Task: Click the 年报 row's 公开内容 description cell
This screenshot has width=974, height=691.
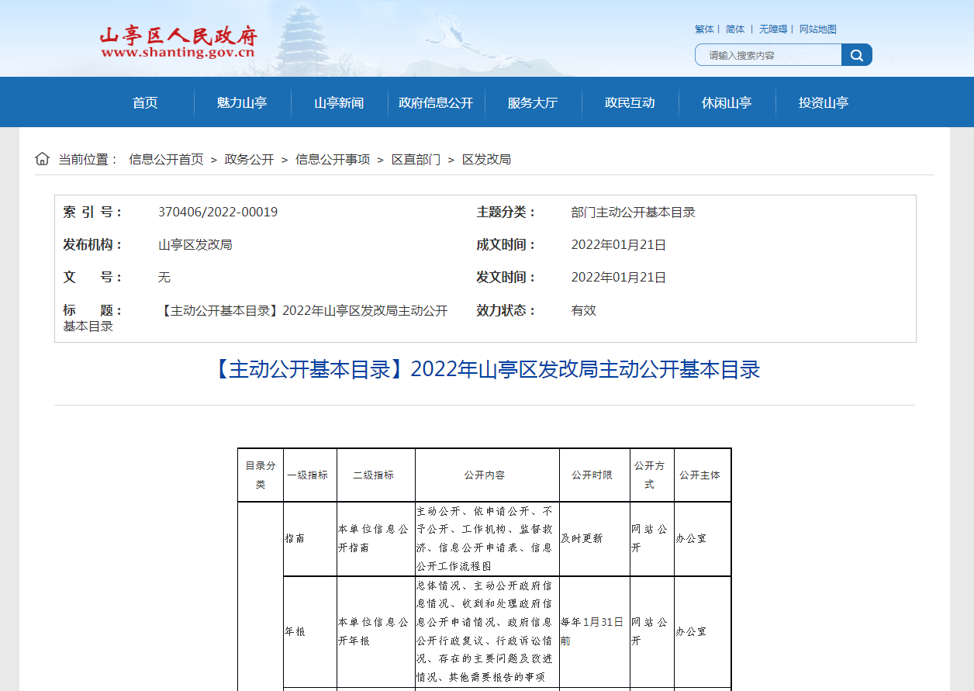Action: click(487, 631)
